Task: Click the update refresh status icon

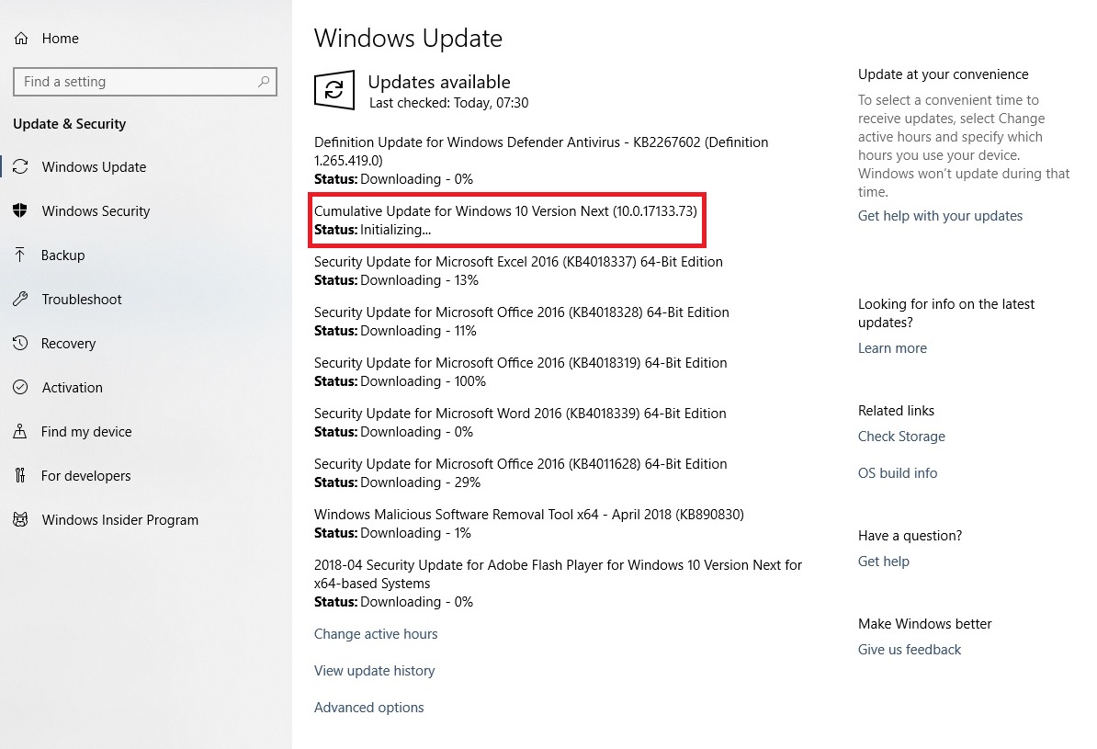Action: click(334, 90)
